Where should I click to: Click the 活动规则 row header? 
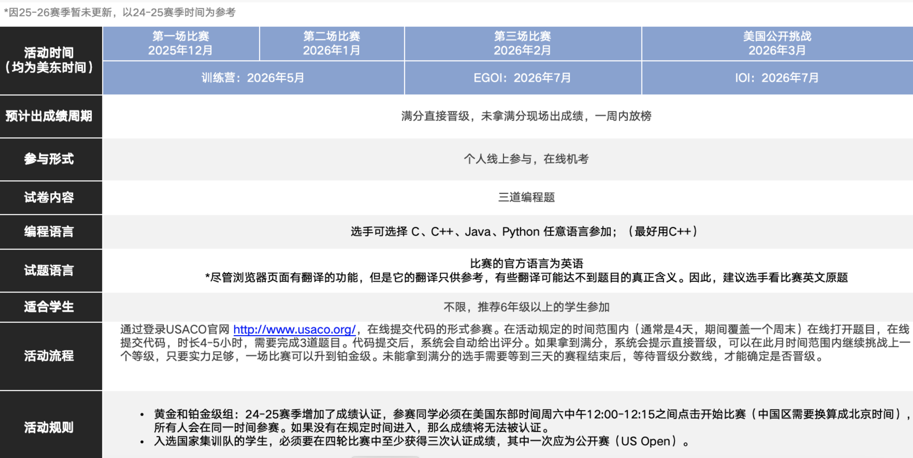[50, 427]
